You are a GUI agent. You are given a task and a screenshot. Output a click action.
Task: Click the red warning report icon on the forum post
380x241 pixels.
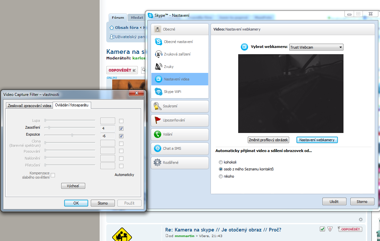[330, 229]
